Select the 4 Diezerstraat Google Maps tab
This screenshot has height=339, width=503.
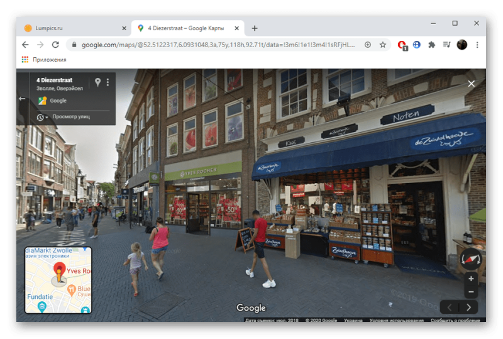click(187, 28)
